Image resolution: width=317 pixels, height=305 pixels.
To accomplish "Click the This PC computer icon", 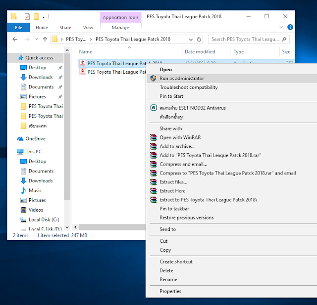I will pos(20,151).
